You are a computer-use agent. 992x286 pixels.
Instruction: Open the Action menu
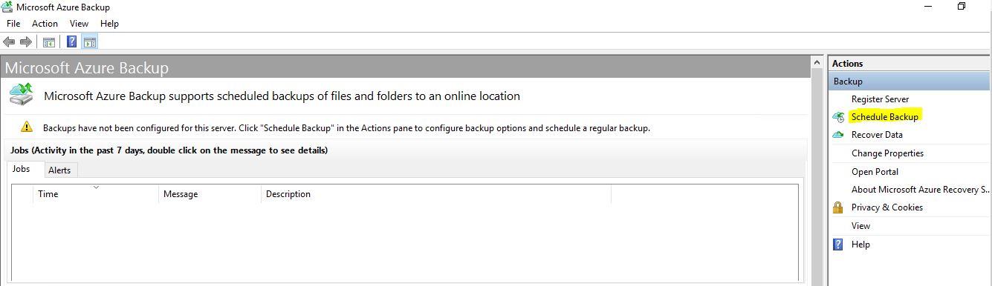tap(45, 24)
